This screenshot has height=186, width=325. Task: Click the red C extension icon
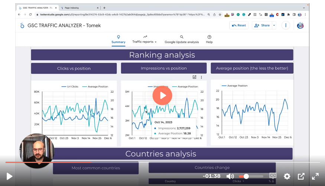pyautogui.click(x=277, y=15)
